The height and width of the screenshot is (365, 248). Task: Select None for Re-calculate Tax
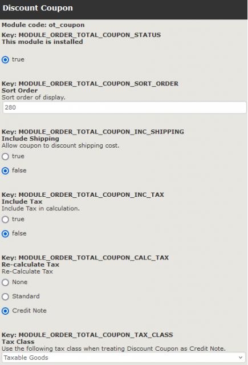pyautogui.click(x=5, y=282)
